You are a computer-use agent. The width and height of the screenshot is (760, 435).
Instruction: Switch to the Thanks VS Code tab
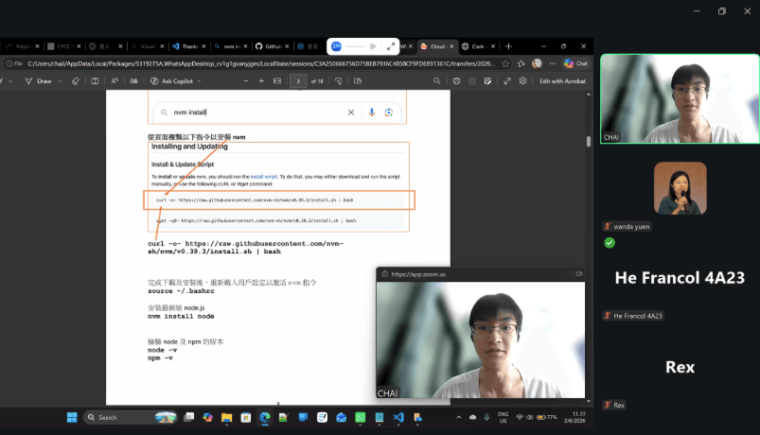tap(188, 46)
